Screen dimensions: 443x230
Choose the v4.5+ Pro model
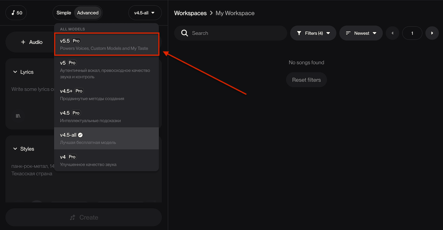click(x=106, y=95)
